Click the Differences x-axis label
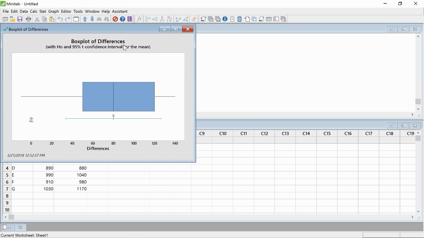Viewport: 424px width, 238px height. 98,149
